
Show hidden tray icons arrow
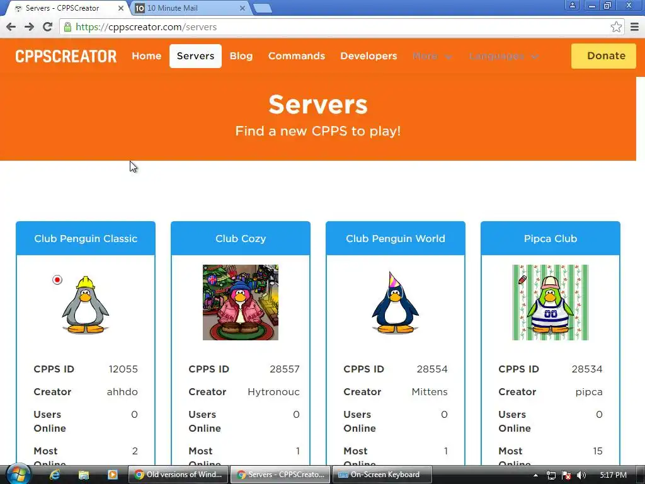point(535,475)
